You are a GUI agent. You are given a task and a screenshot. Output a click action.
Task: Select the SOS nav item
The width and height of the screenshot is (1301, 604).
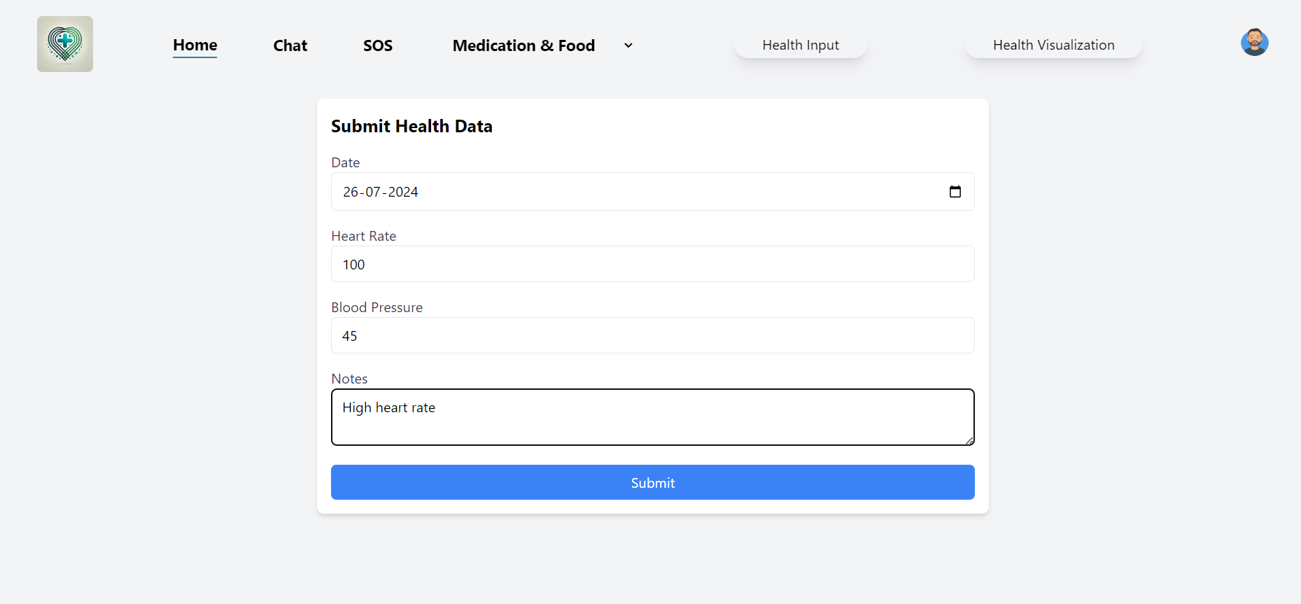coord(378,45)
